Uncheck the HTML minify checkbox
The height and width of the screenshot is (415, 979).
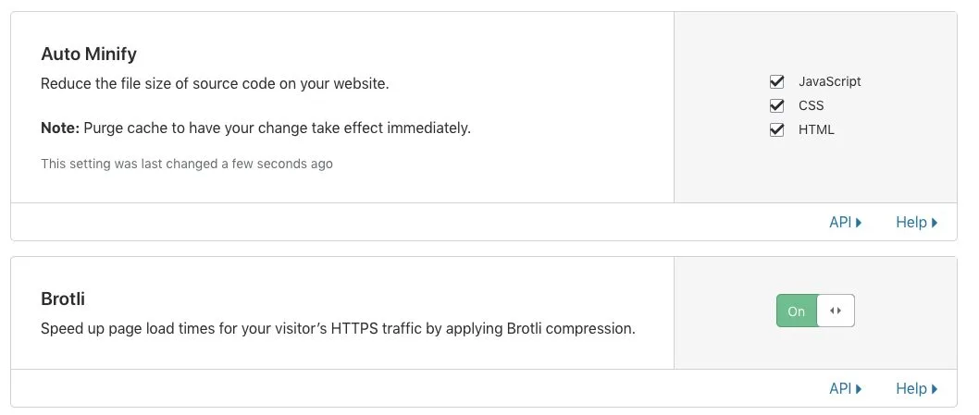coord(776,129)
